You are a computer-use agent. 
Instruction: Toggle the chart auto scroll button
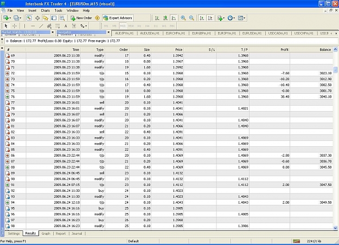pos(202,18)
